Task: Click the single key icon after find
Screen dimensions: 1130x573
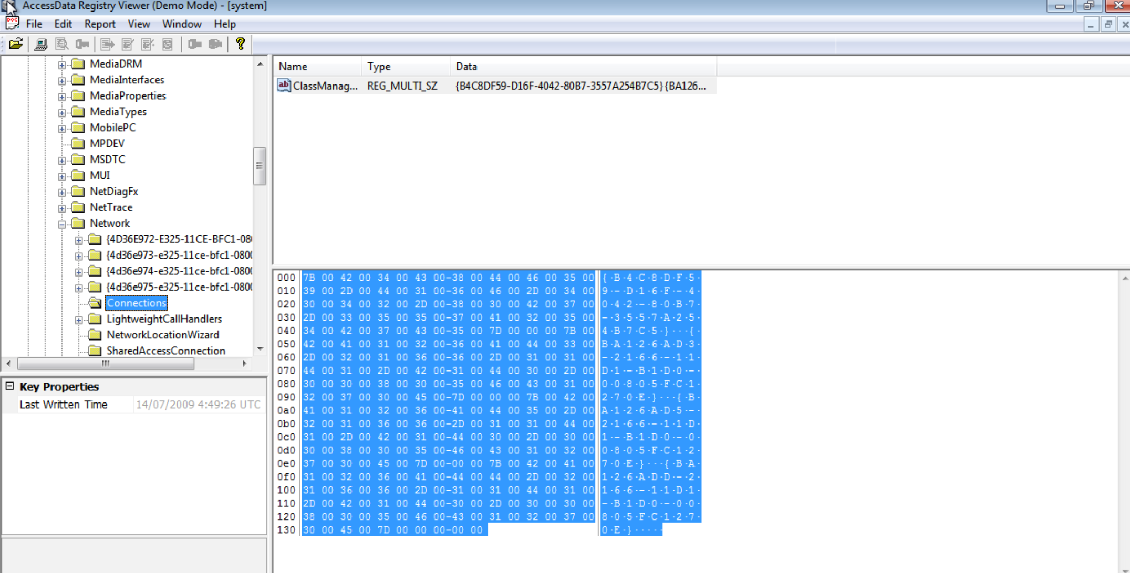Action: pos(82,44)
